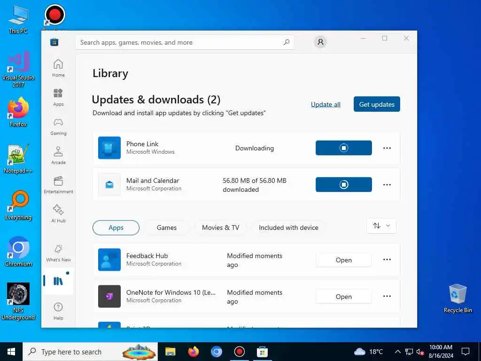Click the Store search box
Screen dimensions: 481x361
(x=185, y=42)
